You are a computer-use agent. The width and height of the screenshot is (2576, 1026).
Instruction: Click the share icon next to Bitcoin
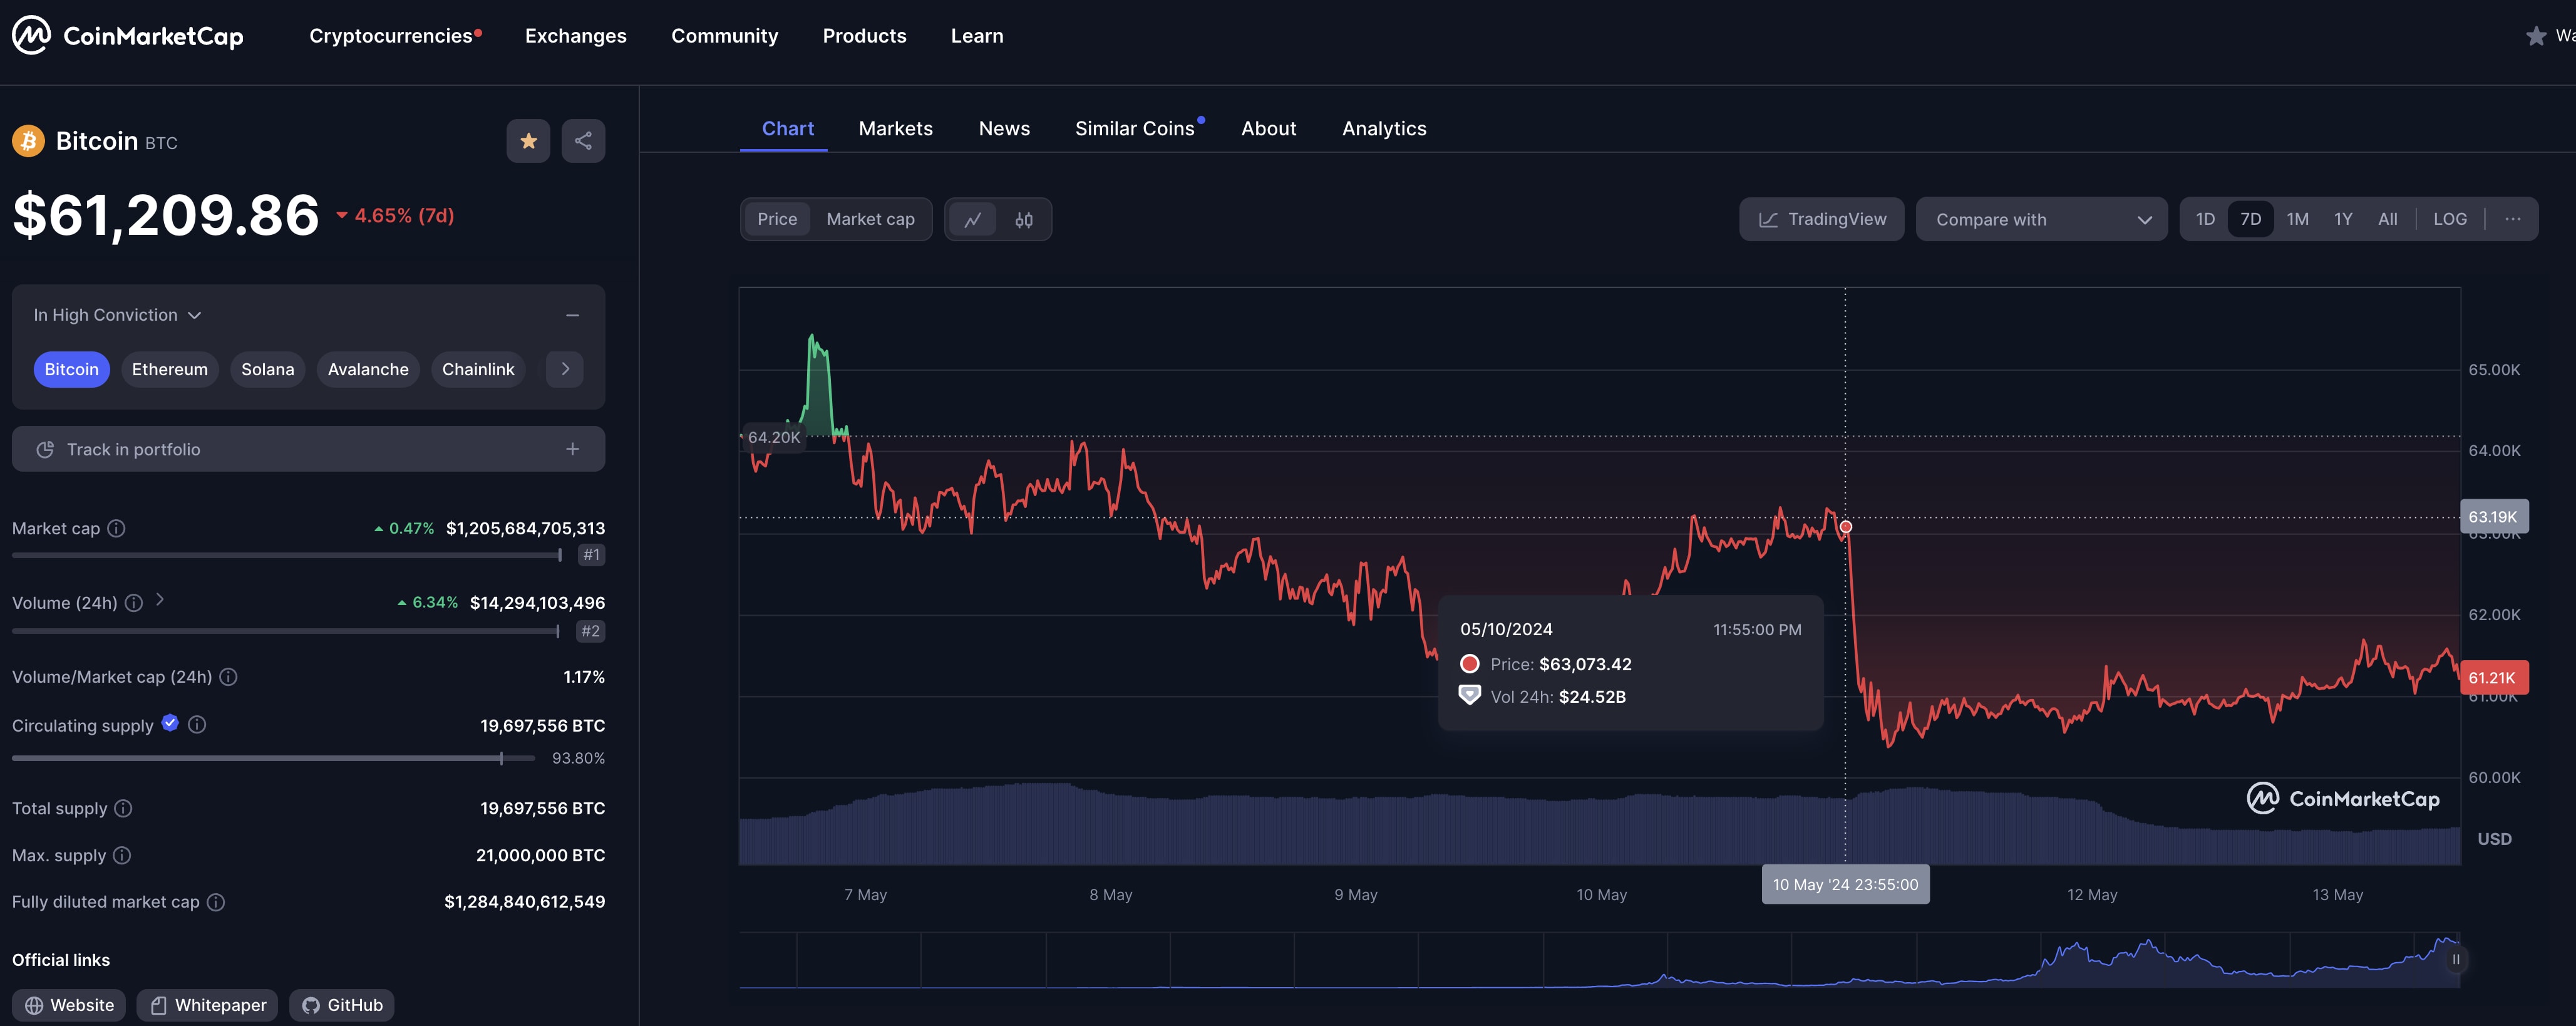583,141
